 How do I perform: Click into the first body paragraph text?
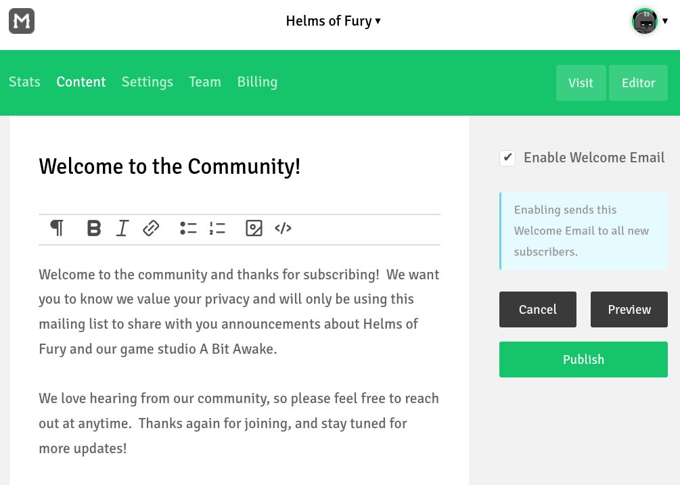240,312
